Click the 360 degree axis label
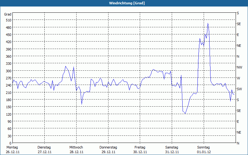Viewport: 248px width, 155px height. point(9,56)
